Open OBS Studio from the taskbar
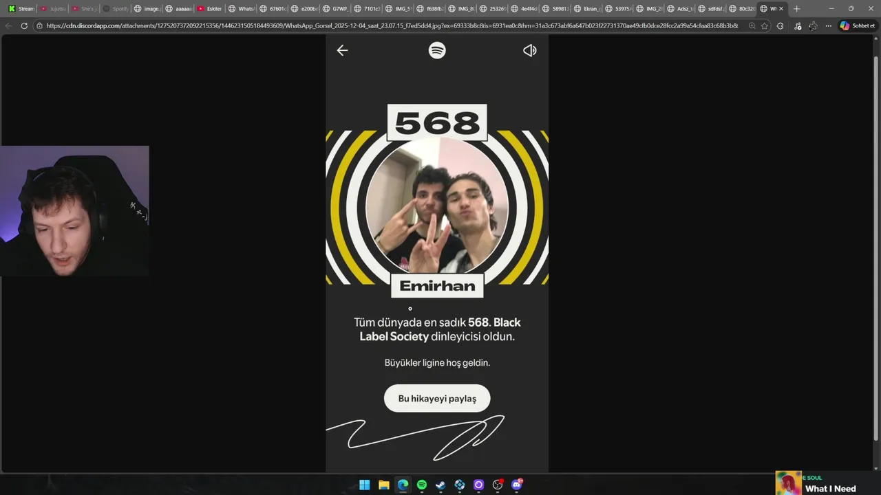Image resolution: width=881 pixels, height=495 pixels. pyautogui.click(x=498, y=485)
